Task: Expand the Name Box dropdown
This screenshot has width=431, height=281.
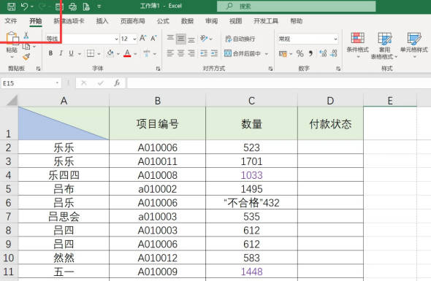Action: click(57, 83)
